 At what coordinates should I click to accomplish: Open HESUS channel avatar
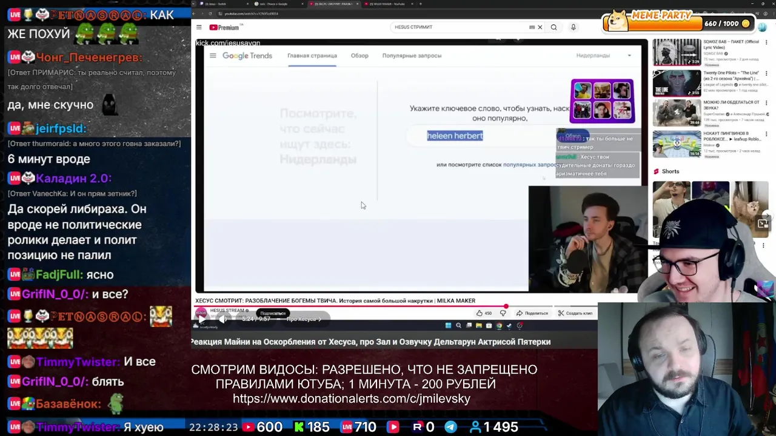201,313
